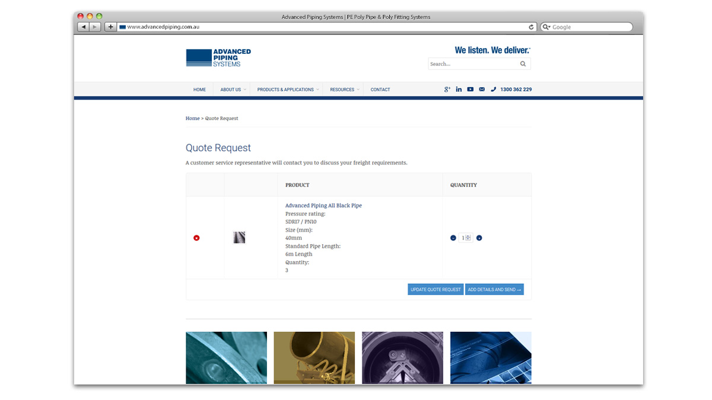Focus the Google search box in the browser
Image resolution: width=712 pixels, height=400 pixels.
586,27
